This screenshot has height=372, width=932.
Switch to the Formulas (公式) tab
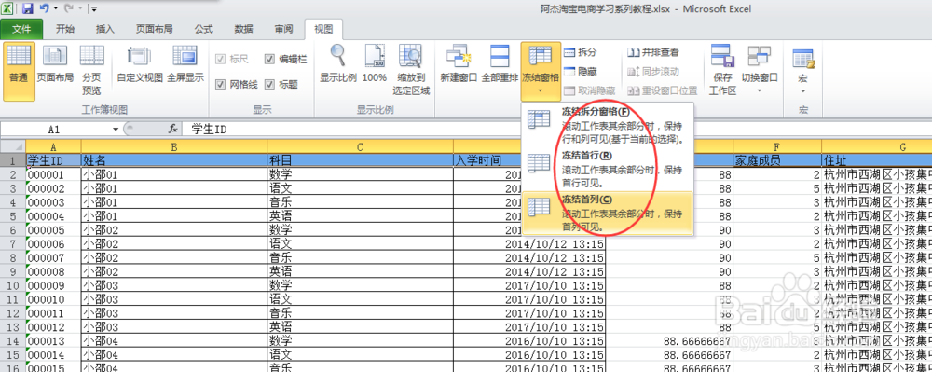click(x=203, y=29)
